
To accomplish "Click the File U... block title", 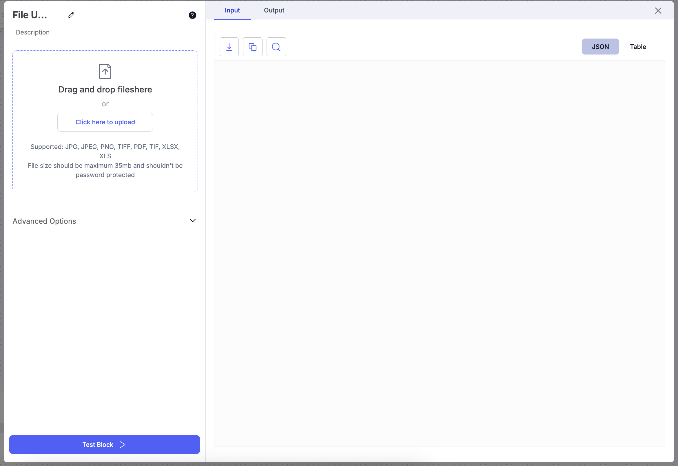I will point(30,15).
